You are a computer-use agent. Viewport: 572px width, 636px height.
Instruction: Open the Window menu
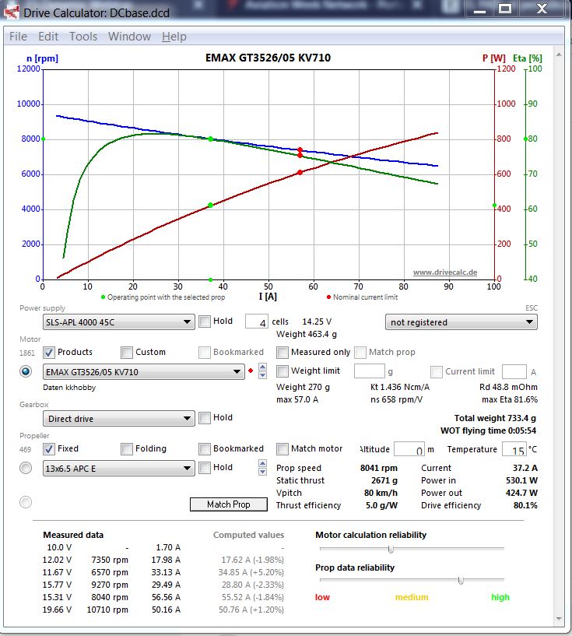(x=129, y=37)
